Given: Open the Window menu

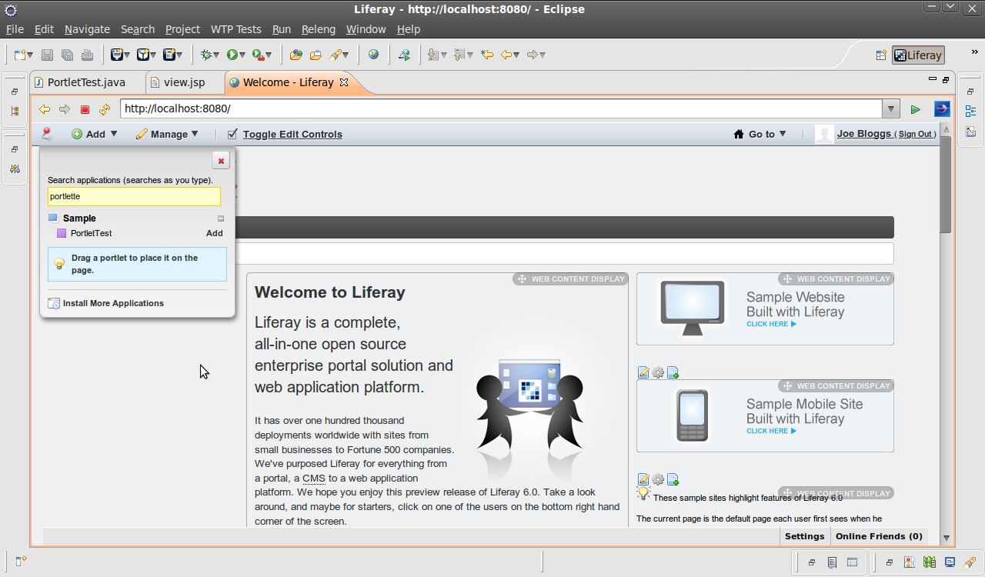Looking at the screenshot, I should coord(366,29).
